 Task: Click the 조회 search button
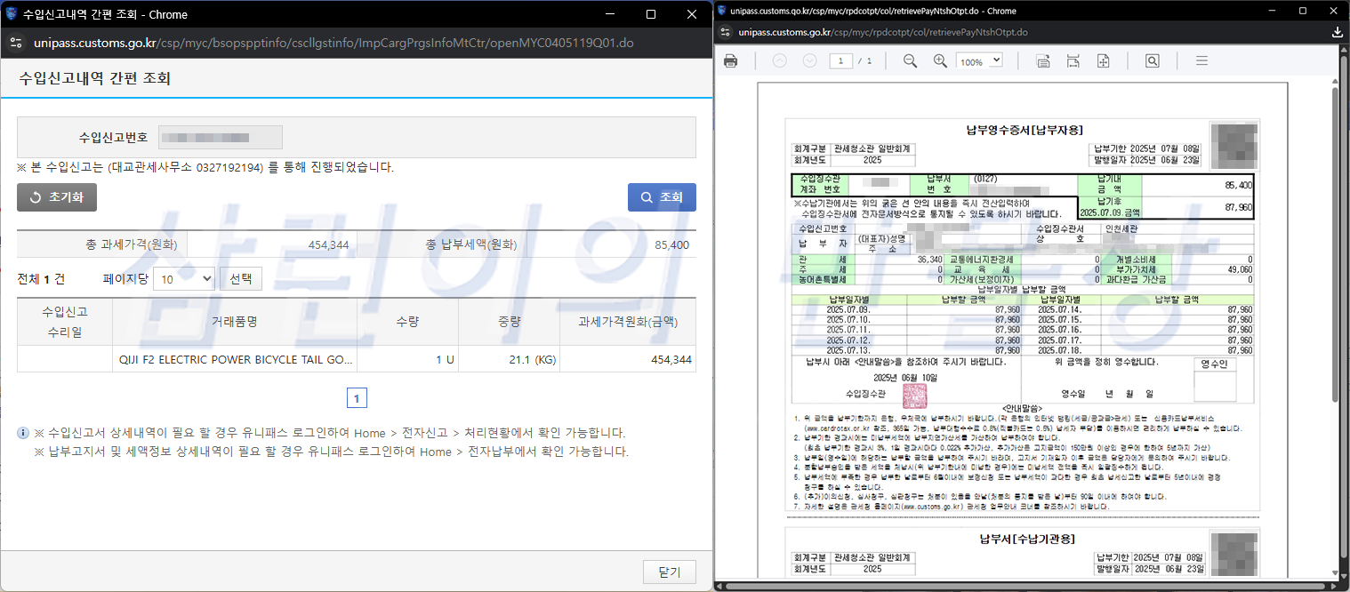pyautogui.click(x=662, y=197)
